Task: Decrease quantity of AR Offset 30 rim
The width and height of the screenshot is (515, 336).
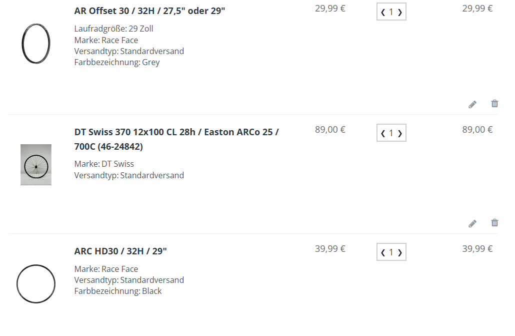Action: pos(383,13)
